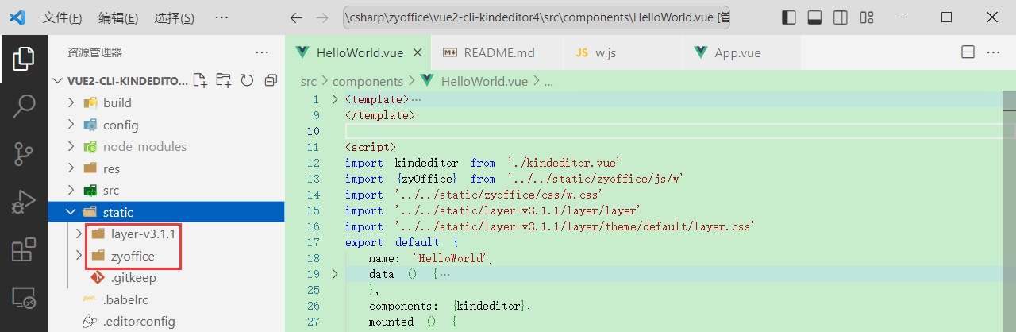1016x332 pixels.
Task: Collapse the static folder
Action: click(71, 212)
